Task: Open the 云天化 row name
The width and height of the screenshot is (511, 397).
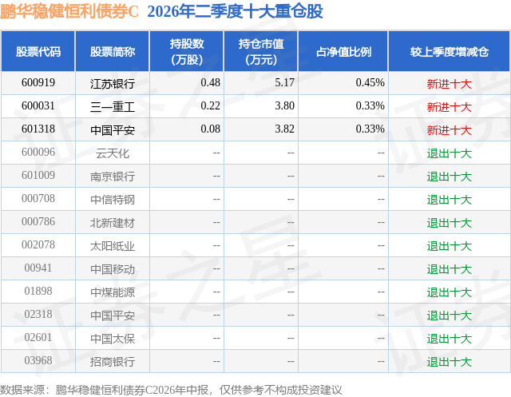Action: [113, 153]
